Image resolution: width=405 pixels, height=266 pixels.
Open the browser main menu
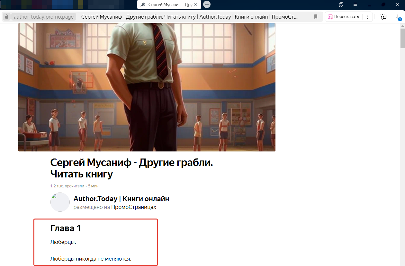coord(355,4)
